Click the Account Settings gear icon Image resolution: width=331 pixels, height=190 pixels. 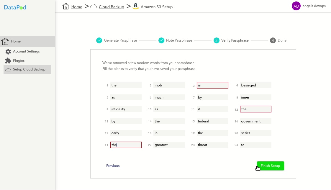[8, 52]
